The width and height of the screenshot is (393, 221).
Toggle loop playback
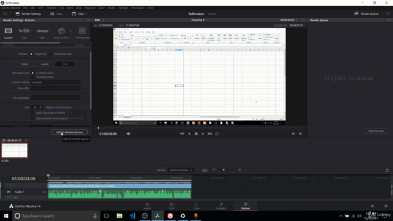point(217,134)
